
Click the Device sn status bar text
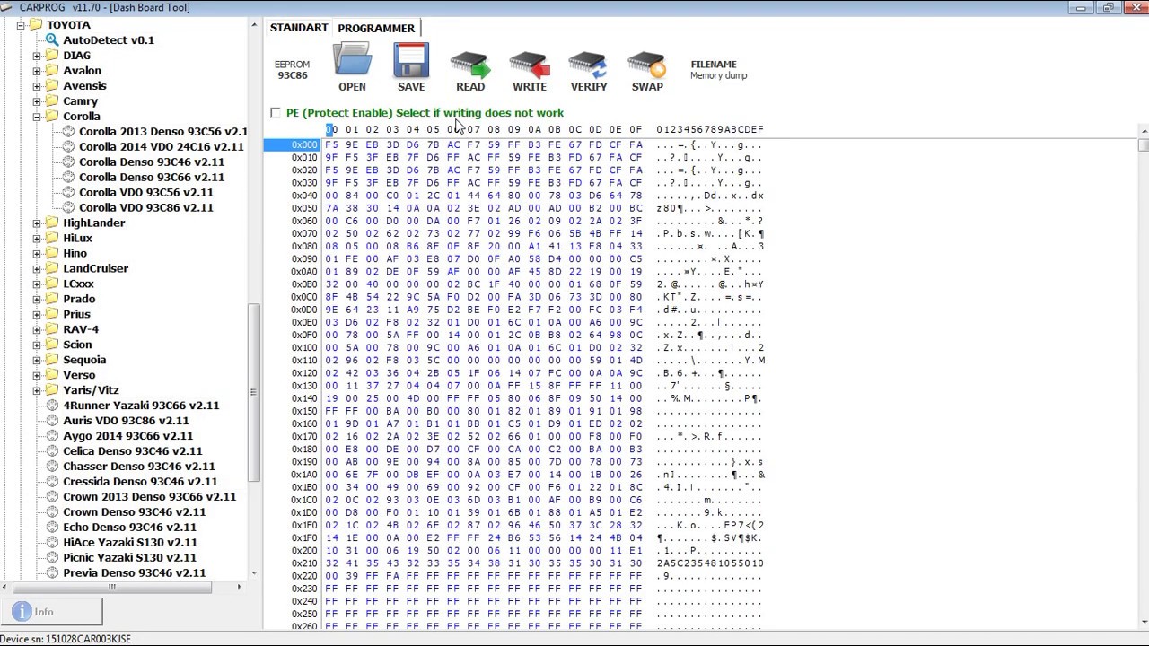66,639
